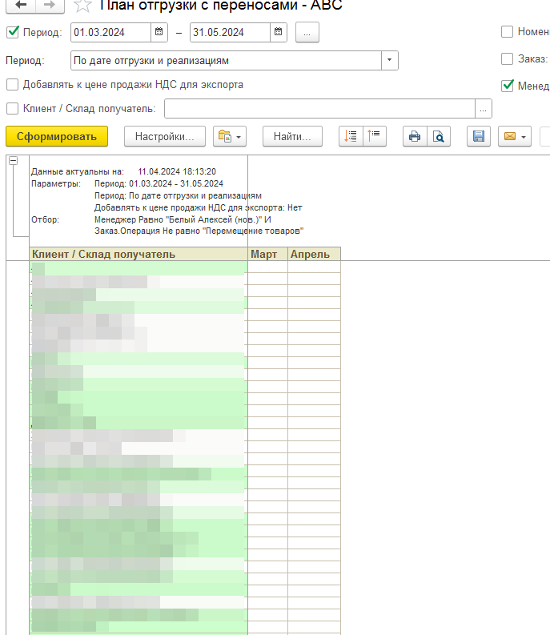
Task: Uncheck the Период checkbox
Action: [x=12, y=33]
